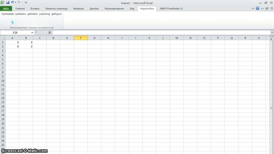Image resolution: width=274 pixels, height=154 pixels.
Task: Click the vertical scrollbar up arrow
Action: tap(271, 39)
